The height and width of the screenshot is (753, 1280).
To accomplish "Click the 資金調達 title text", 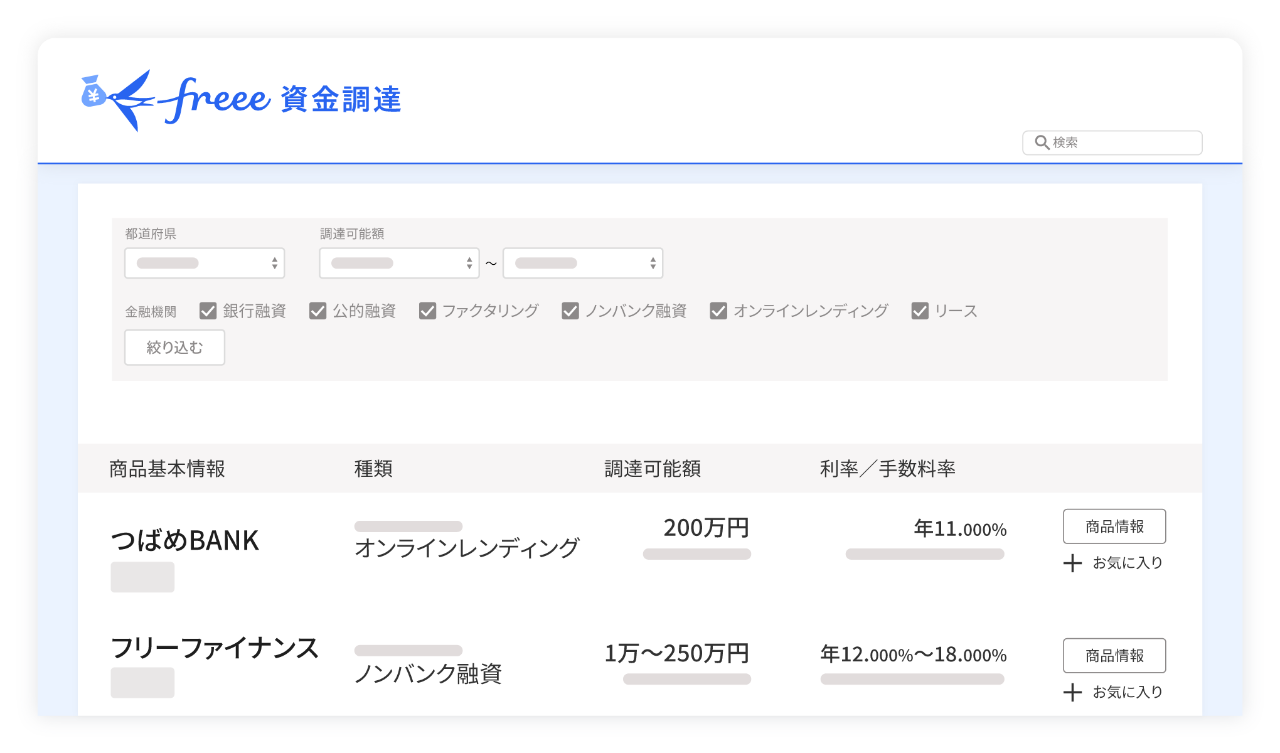I will coord(341,100).
